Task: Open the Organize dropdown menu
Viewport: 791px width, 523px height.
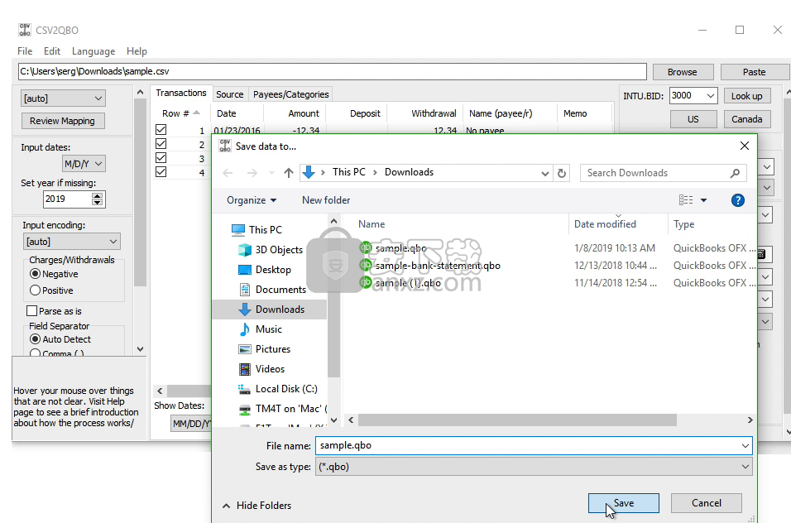Action: tap(252, 200)
